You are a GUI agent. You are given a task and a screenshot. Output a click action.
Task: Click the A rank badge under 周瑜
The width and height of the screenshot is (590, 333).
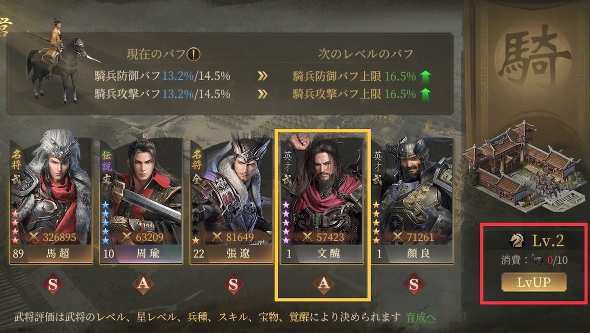click(x=143, y=283)
